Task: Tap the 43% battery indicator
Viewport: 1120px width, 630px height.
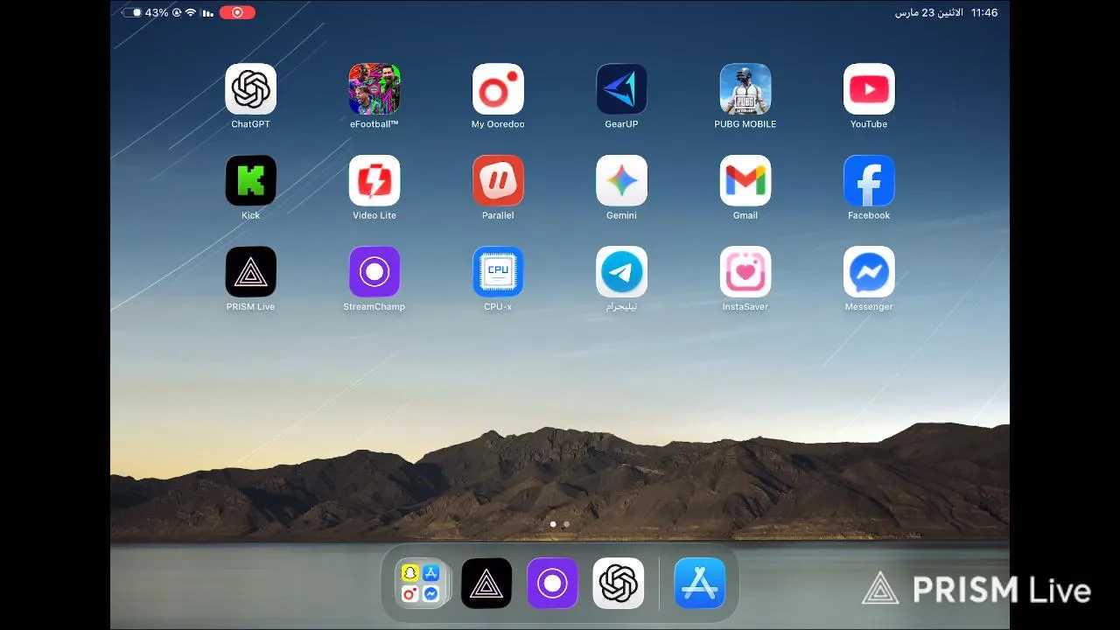Action: [145, 12]
